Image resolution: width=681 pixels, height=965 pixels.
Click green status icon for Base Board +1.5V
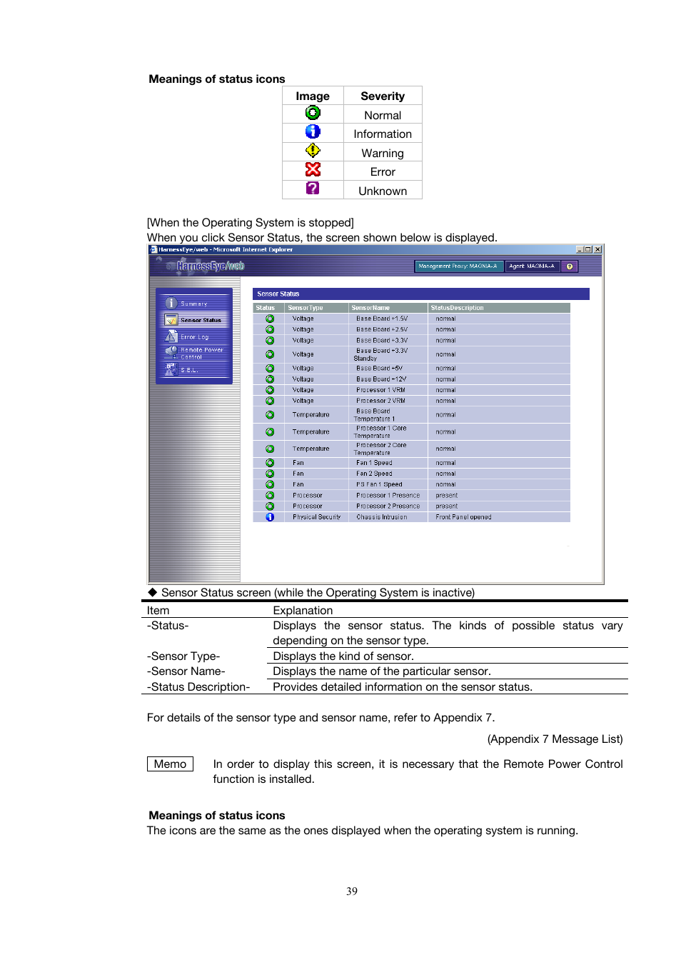[x=270, y=319]
